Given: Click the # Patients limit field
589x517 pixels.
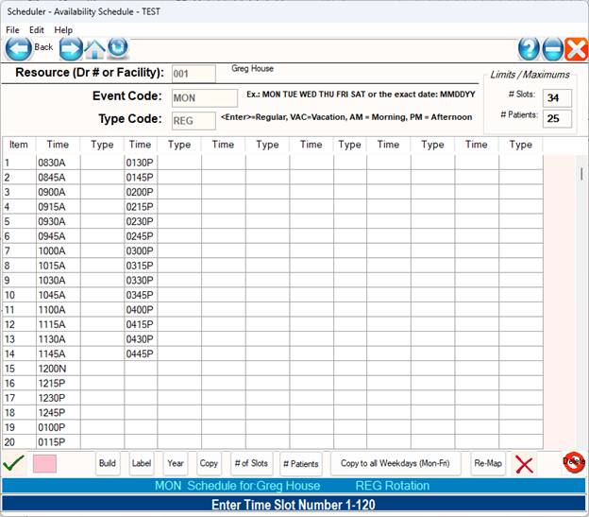Looking at the screenshot, I should [558, 118].
